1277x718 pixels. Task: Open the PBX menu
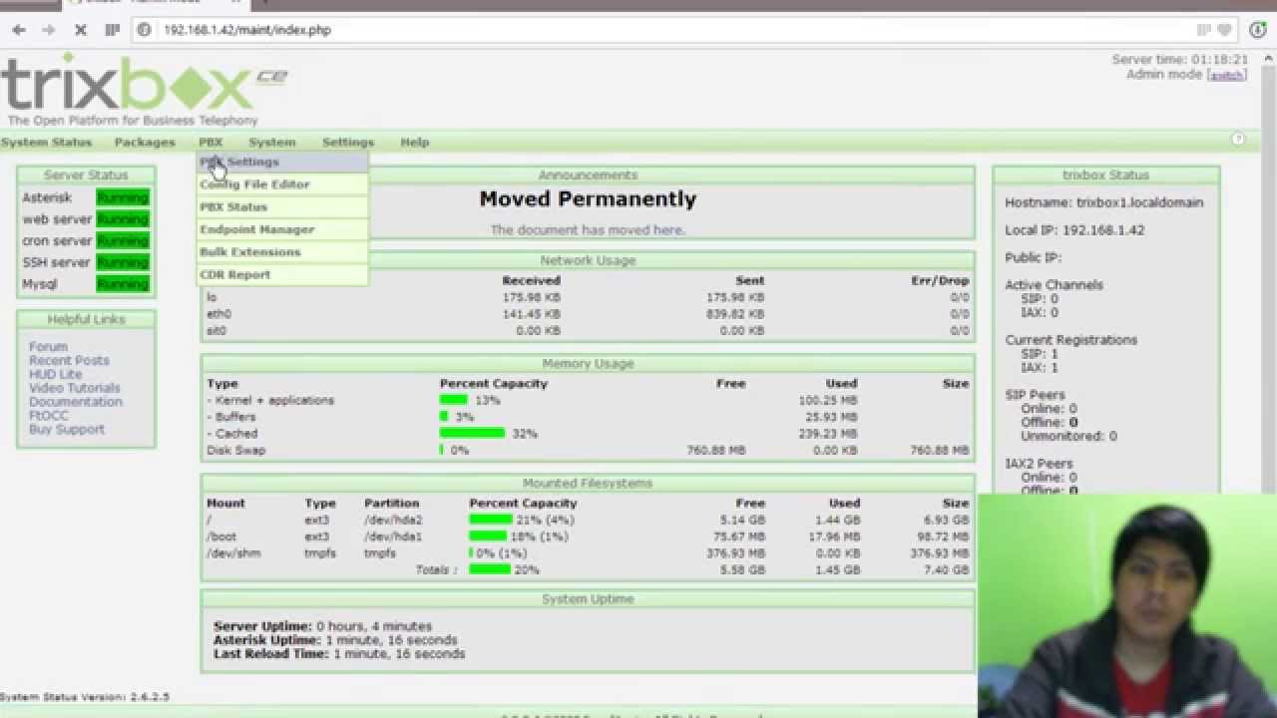[211, 143]
